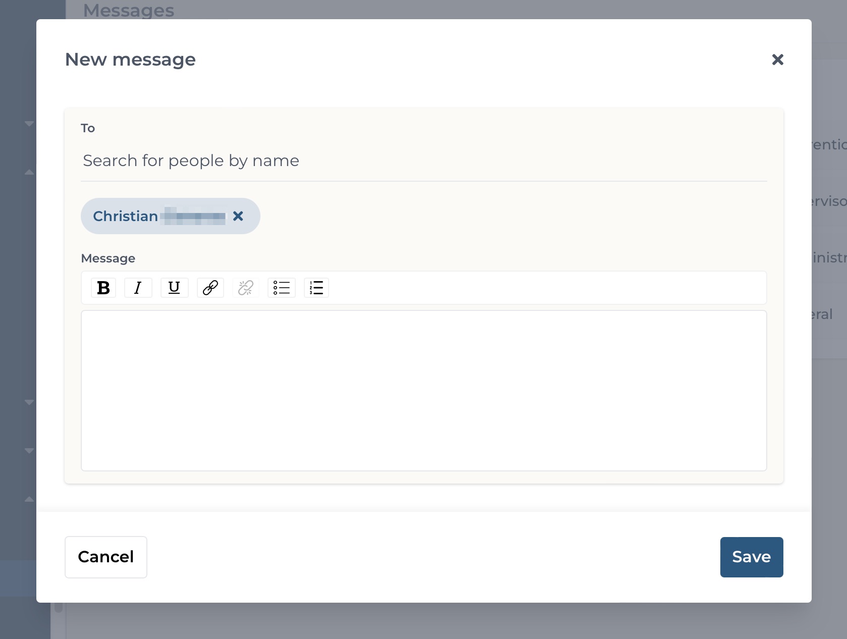Screen dimensions: 847x639
Task: Click the first up arrow in left sidebar
Action: [29, 172]
